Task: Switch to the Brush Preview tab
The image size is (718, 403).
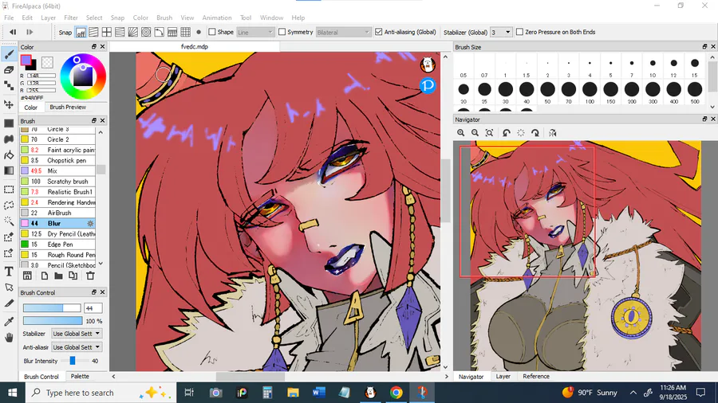Action: pyautogui.click(x=68, y=107)
